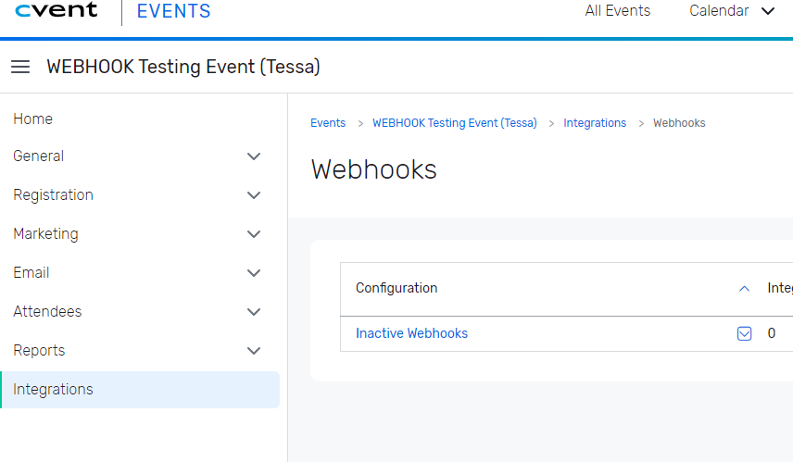Click the count 0 in Inactive Webhooks row
Screen dimensions: 793x462
pos(772,333)
